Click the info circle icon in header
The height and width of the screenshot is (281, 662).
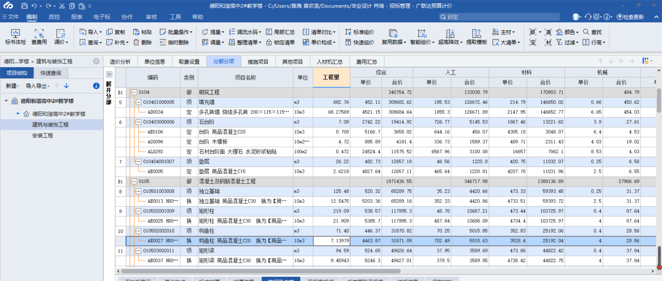607,17
